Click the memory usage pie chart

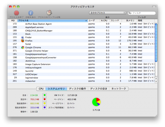pyautogui.click(x=96, y=102)
